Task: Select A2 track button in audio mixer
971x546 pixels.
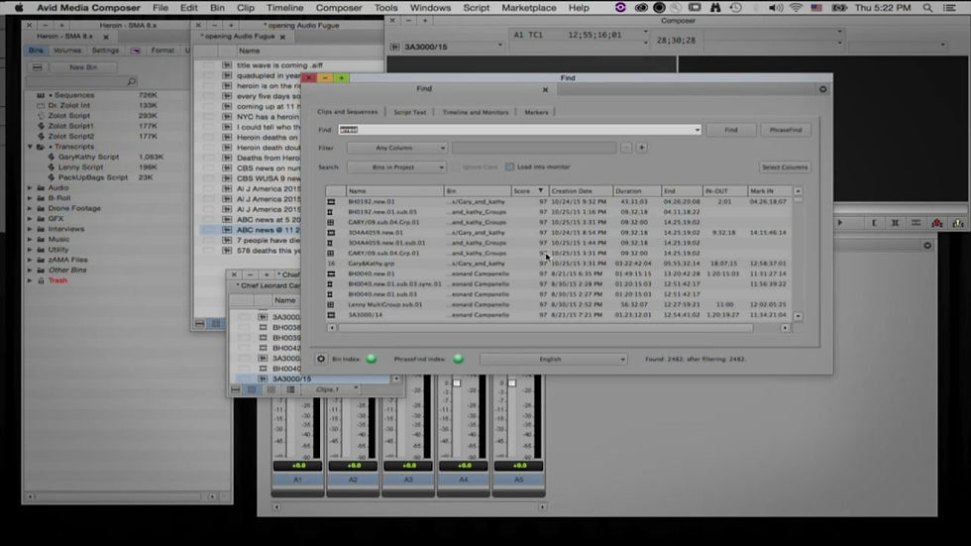Action: (353, 480)
